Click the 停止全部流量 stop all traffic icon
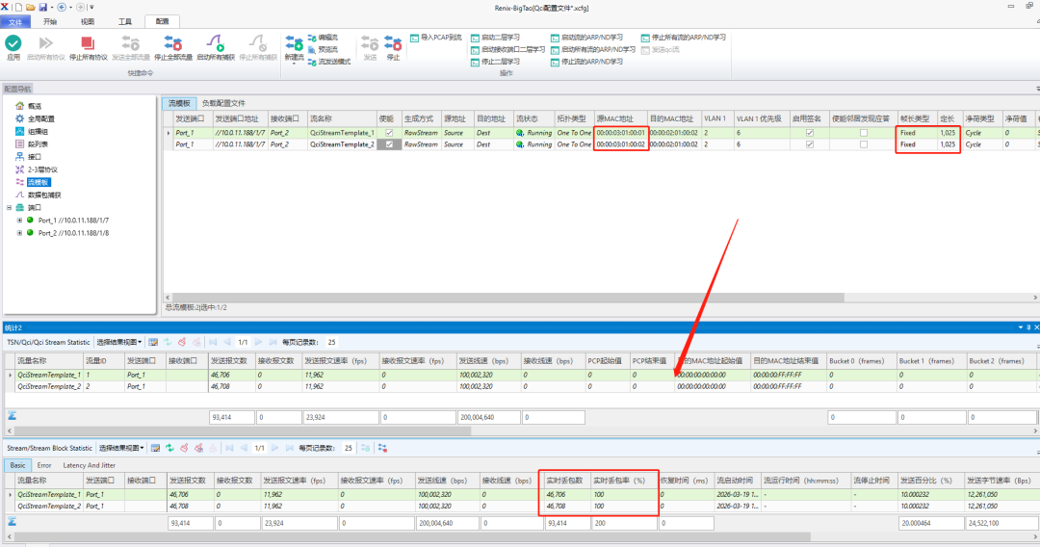Image resolution: width=1040 pixels, height=547 pixels. [173, 43]
